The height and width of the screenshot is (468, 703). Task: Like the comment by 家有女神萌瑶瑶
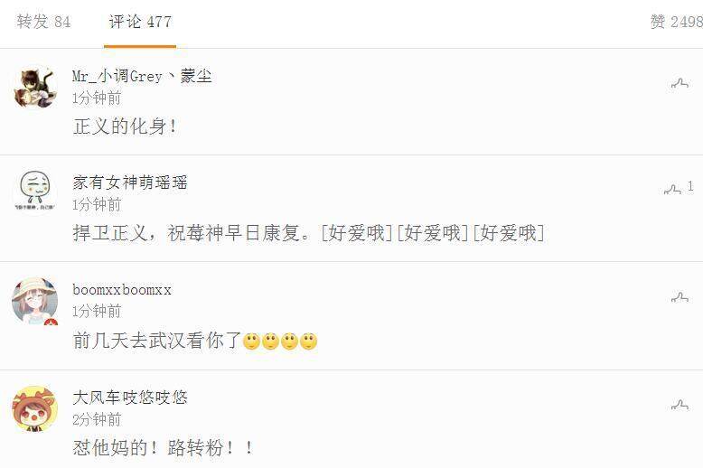coord(672,189)
